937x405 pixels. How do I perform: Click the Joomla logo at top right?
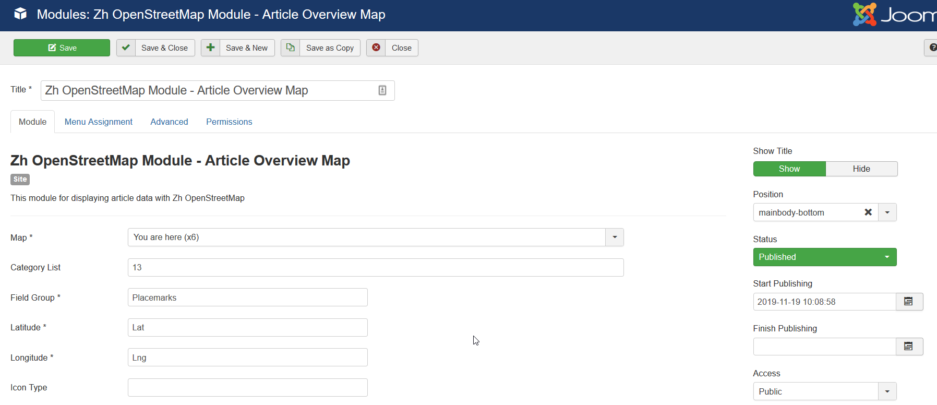pos(893,15)
